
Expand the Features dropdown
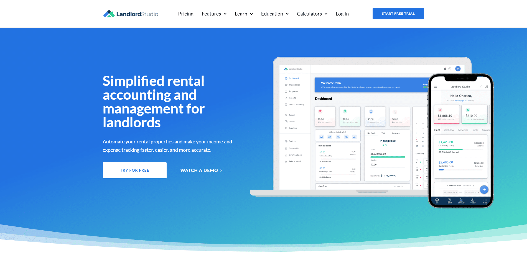point(214,14)
